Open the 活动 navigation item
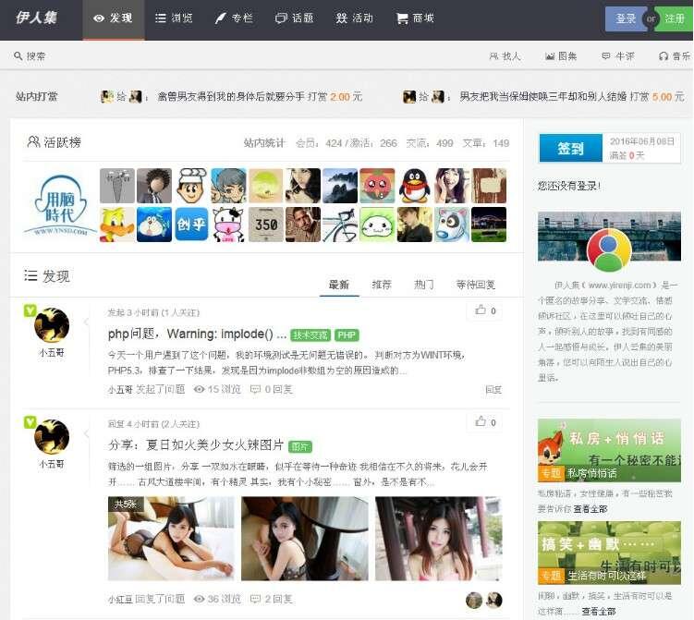Viewport: 694px width, 620px height. click(354, 18)
